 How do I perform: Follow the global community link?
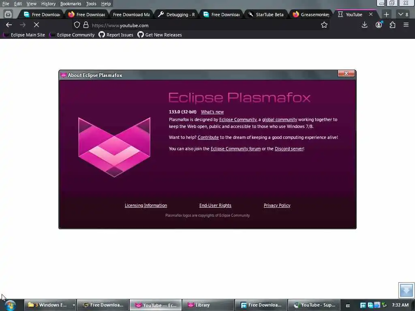pyautogui.click(x=280, y=119)
